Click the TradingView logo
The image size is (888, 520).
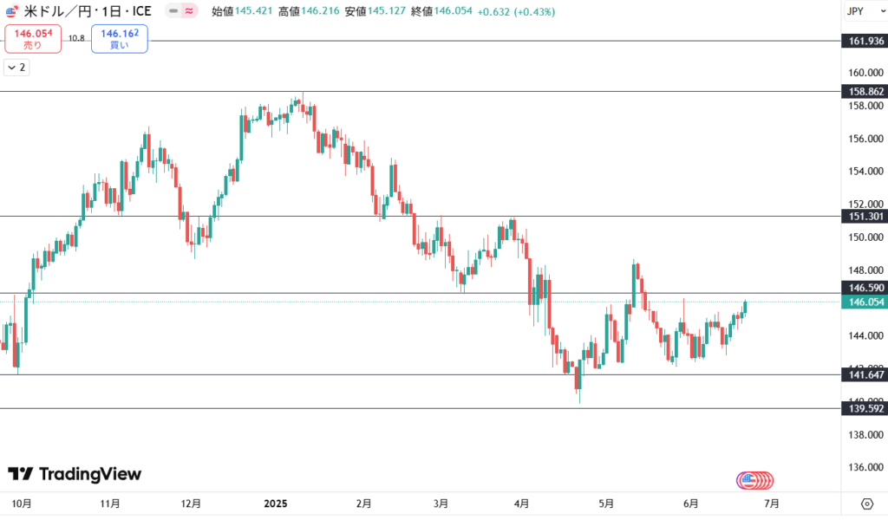tap(75, 473)
